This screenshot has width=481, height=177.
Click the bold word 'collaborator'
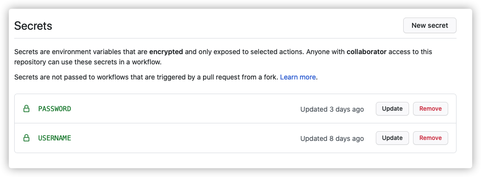366,52
